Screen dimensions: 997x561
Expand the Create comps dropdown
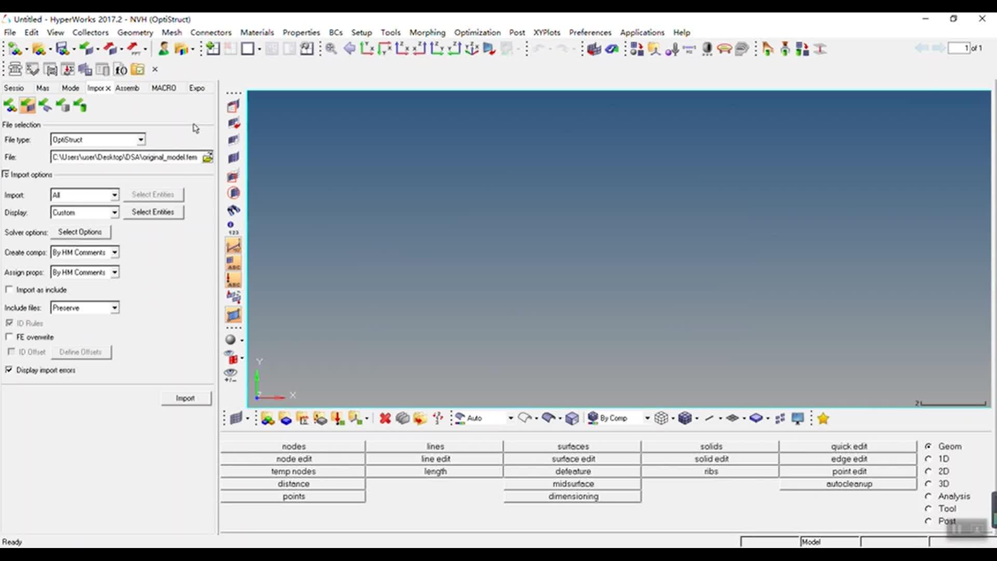(x=114, y=252)
